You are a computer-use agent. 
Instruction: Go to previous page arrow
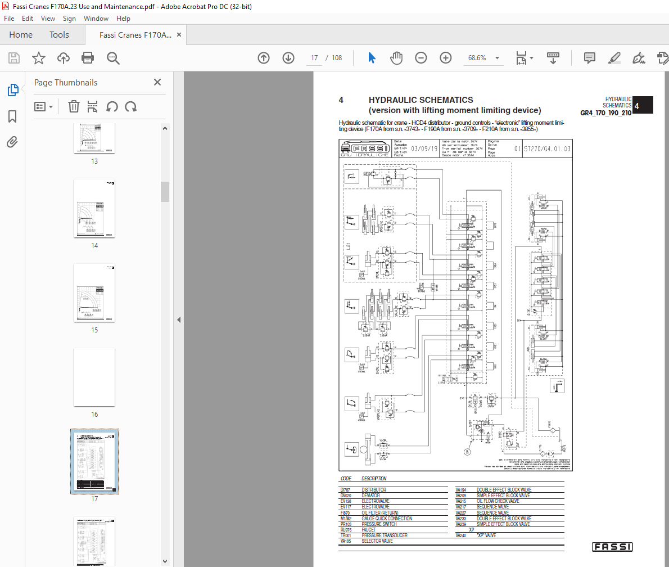click(x=264, y=58)
